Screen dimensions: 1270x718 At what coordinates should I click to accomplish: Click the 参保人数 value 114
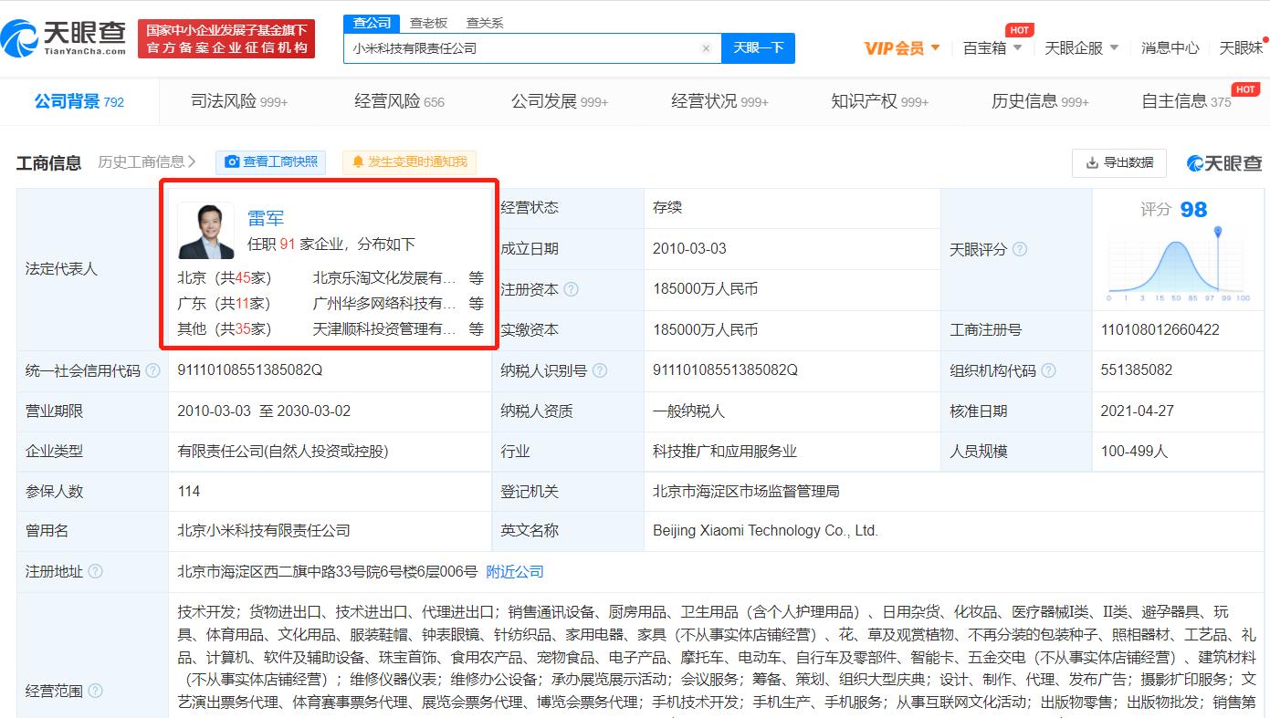click(189, 492)
